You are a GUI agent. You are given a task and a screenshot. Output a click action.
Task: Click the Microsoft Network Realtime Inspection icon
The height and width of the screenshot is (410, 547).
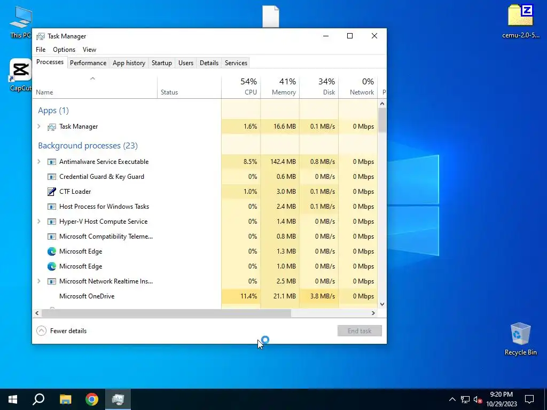coord(52,281)
